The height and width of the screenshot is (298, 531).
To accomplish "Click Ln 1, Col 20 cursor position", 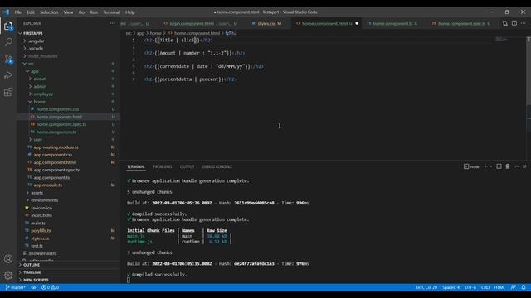I will click(x=426, y=287).
